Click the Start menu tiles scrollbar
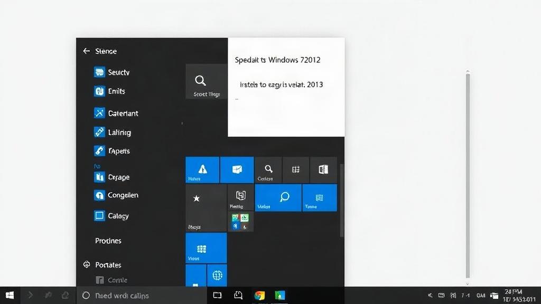Viewport: 541px width, 304px height. (x=342, y=200)
